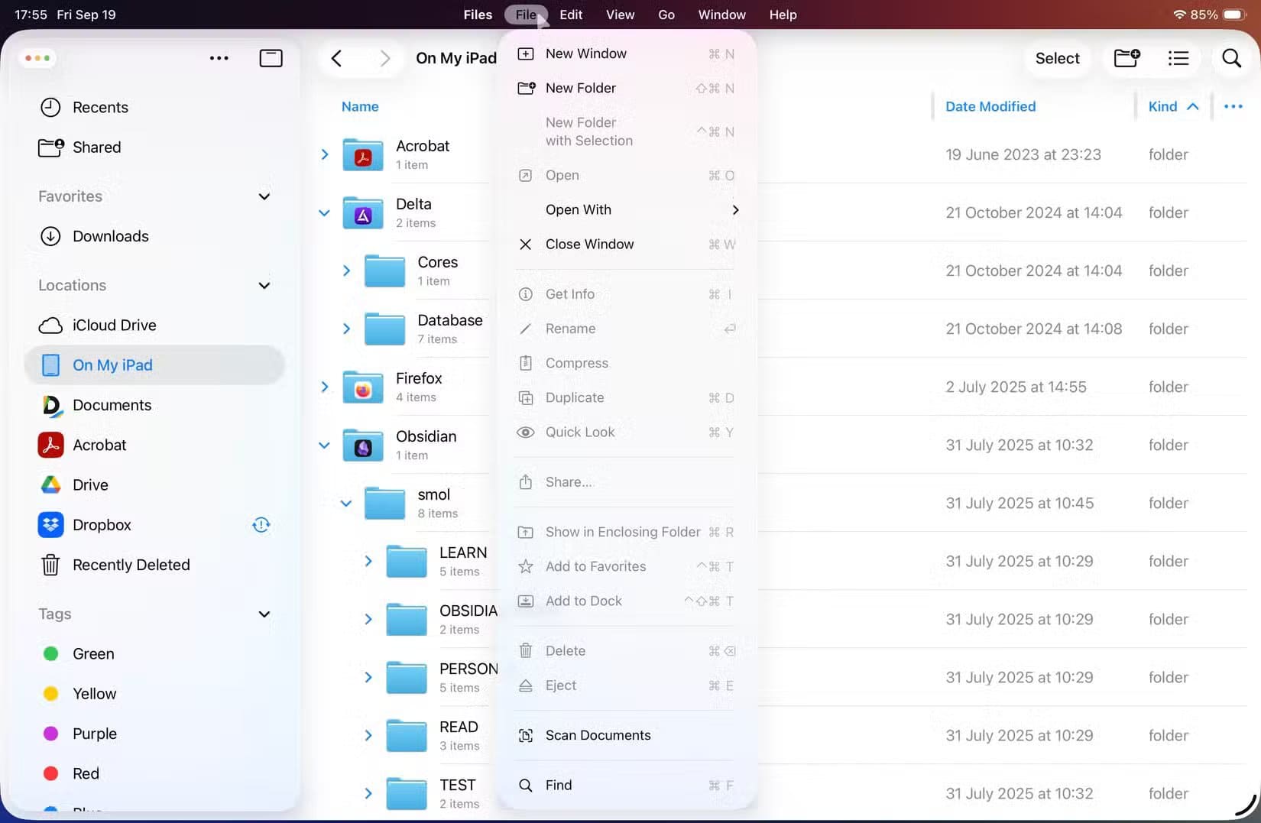Collapse the Locations section
The height and width of the screenshot is (823, 1261).
click(264, 286)
